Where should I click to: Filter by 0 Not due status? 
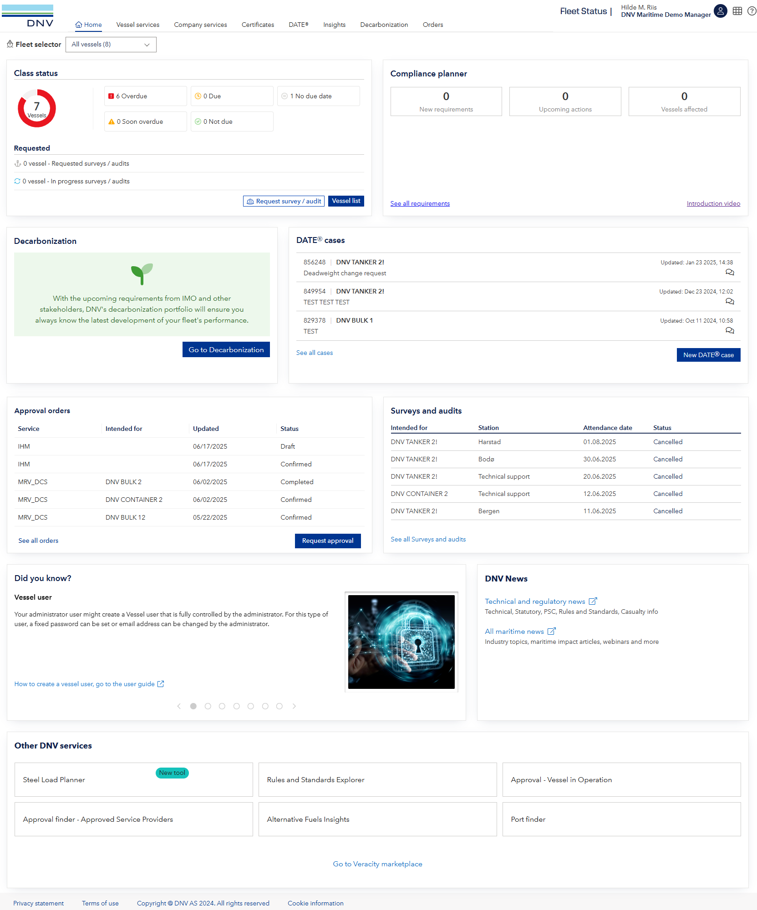click(232, 121)
